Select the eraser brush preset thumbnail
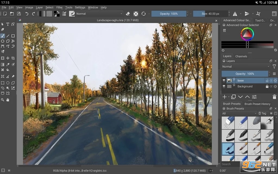This screenshot has width=278, height=174. 228,123
